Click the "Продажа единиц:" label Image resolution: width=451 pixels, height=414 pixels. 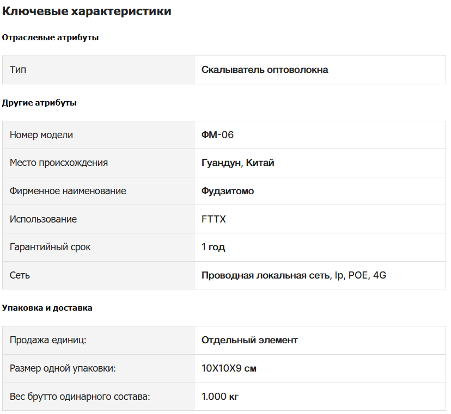[x=48, y=340]
